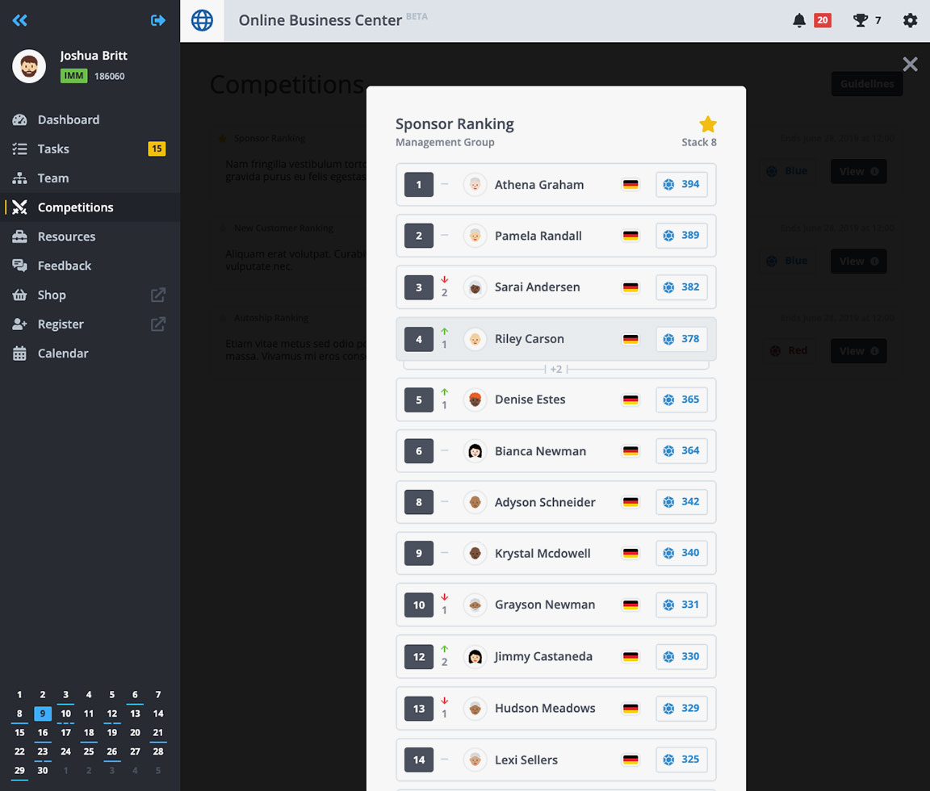Click Denise Estes's avatar
Image resolution: width=930 pixels, height=791 pixels.
pos(475,400)
